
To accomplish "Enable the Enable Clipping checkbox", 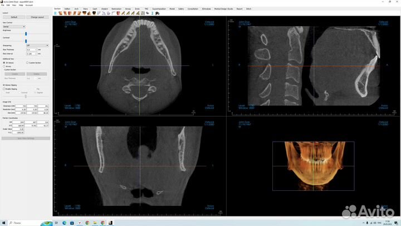I will click(x=4, y=89).
